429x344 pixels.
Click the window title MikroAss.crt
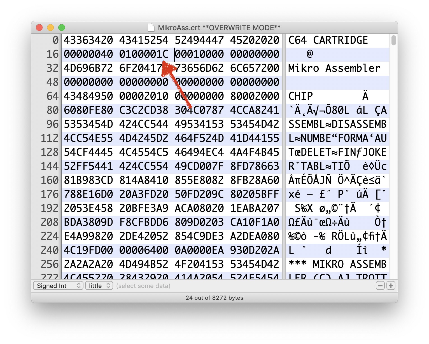point(179,27)
